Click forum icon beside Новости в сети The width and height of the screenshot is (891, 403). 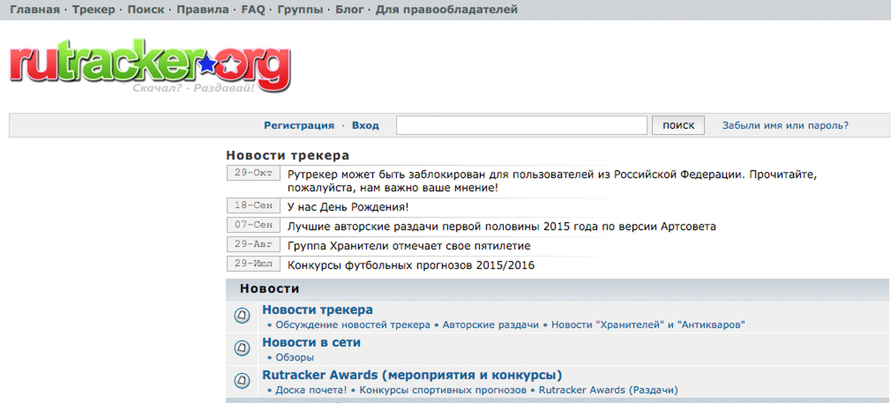pos(242,348)
